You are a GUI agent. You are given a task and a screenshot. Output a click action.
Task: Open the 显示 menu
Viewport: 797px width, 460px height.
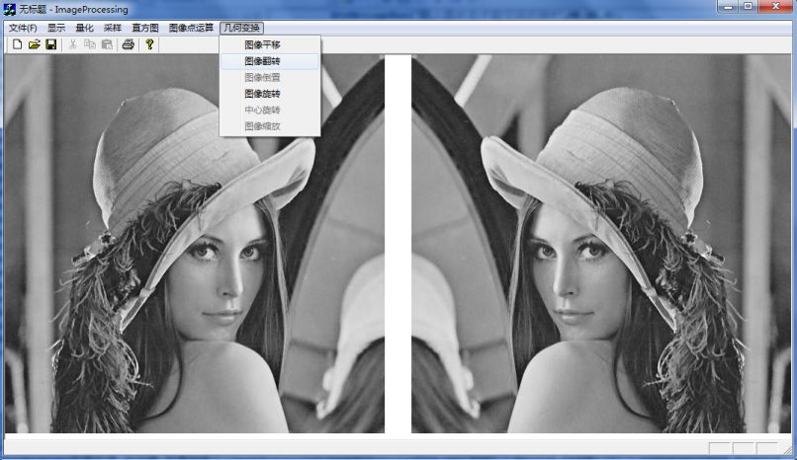[56, 28]
